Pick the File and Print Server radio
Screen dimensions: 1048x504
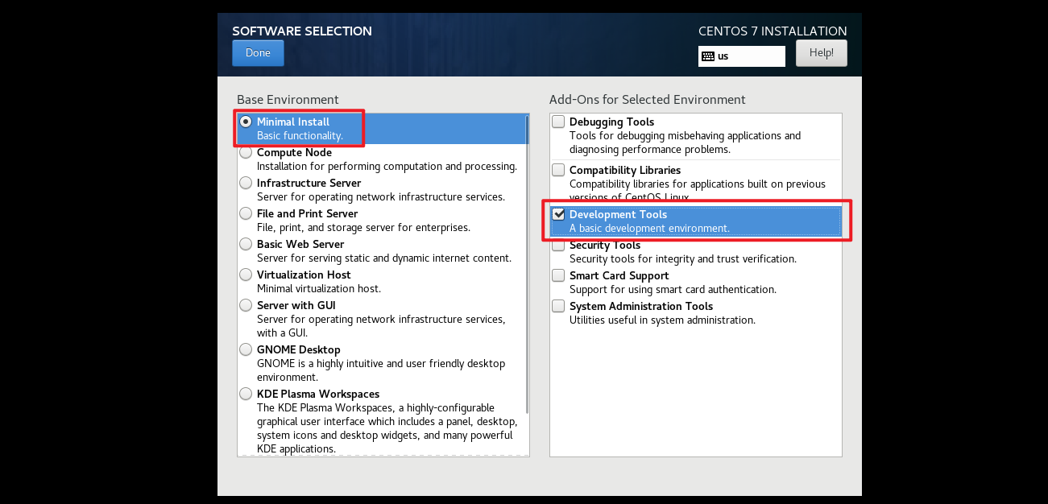pyautogui.click(x=246, y=213)
